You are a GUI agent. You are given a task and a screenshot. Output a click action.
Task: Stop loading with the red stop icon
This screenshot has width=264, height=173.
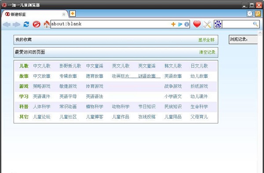point(37,24)
